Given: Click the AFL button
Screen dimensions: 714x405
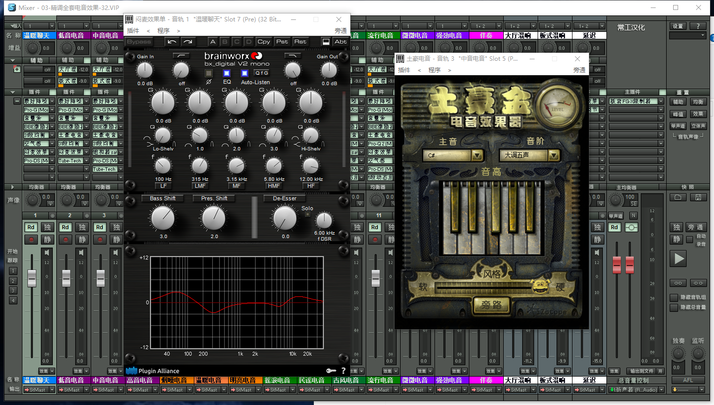Looking at the screenshot, I should point(688,380).
